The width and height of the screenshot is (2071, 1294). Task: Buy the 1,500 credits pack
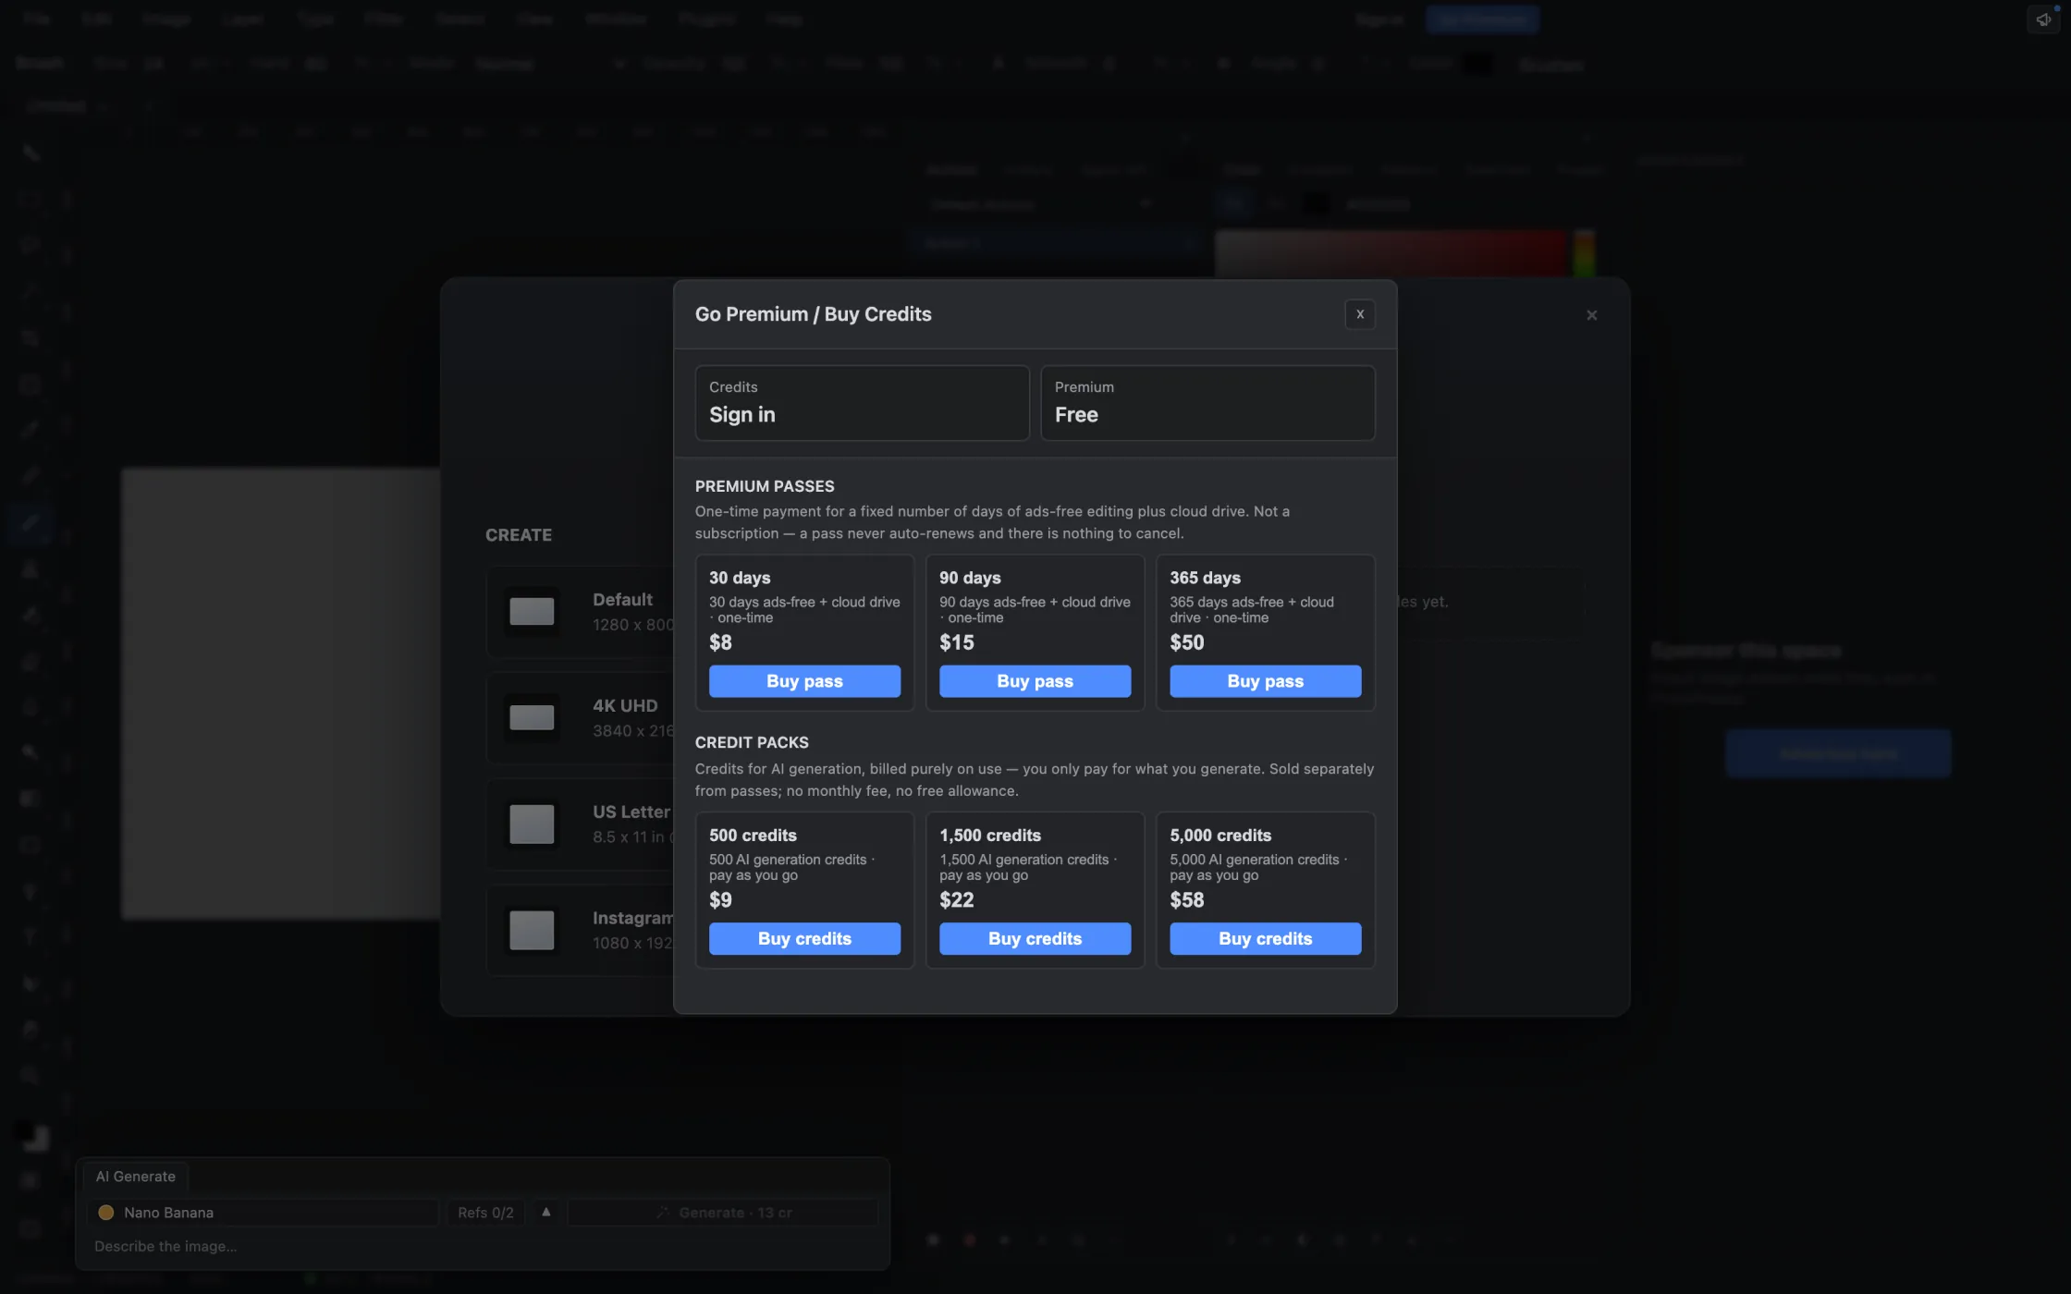pos(1035,938)
